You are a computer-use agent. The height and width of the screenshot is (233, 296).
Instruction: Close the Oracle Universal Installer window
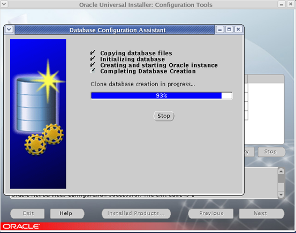click(291, 4)
